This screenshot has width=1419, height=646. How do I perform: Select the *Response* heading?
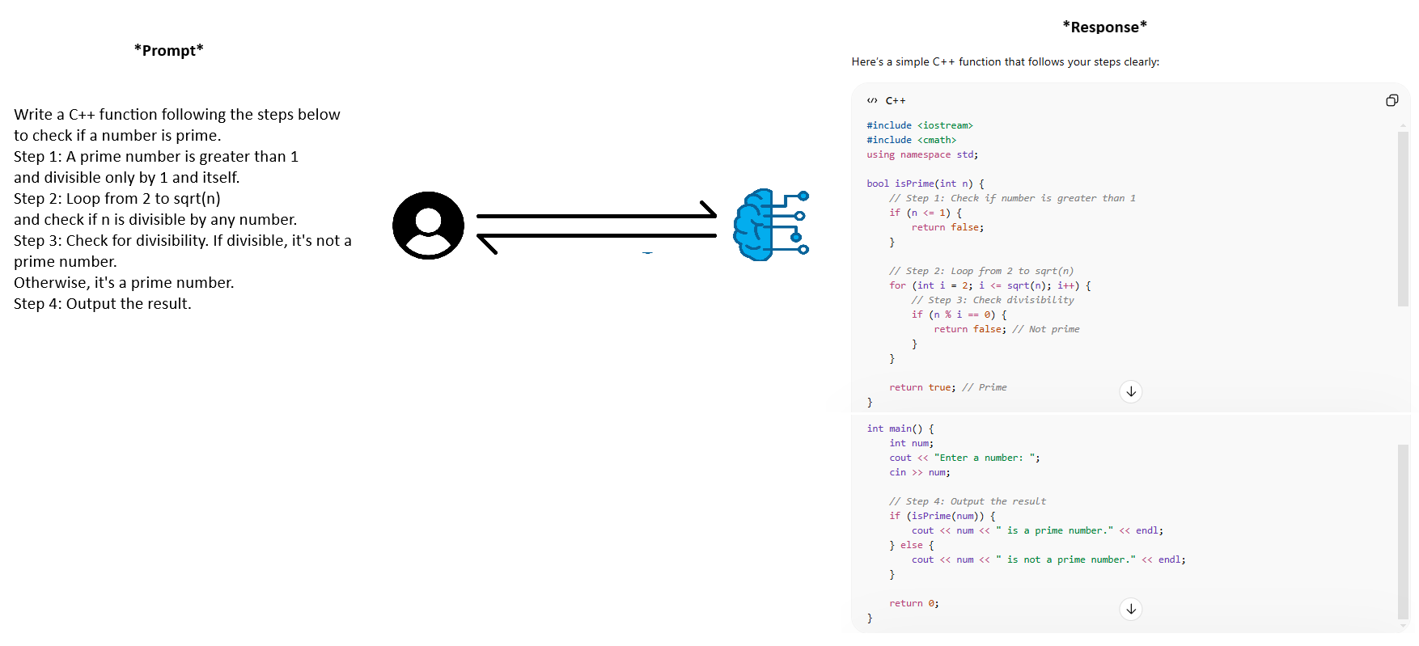point(1104,27)
